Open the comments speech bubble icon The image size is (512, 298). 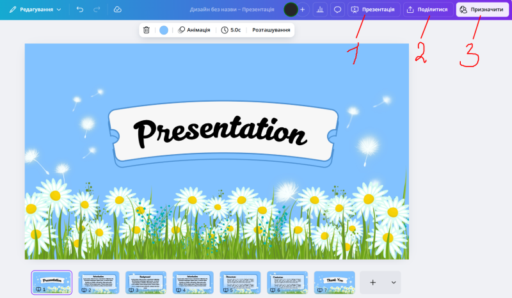(337, 10)
